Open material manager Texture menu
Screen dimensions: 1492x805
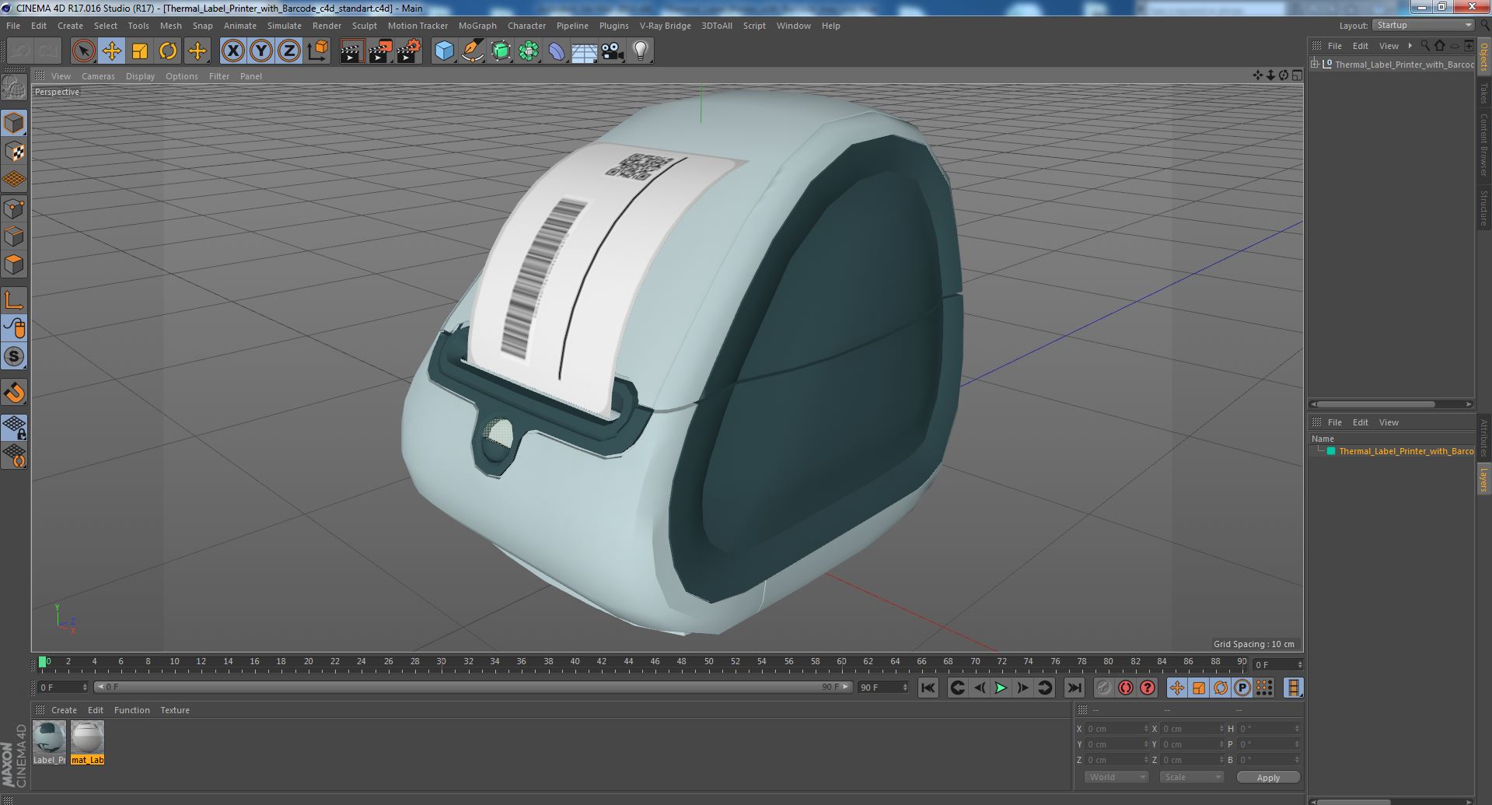(175, 710)
